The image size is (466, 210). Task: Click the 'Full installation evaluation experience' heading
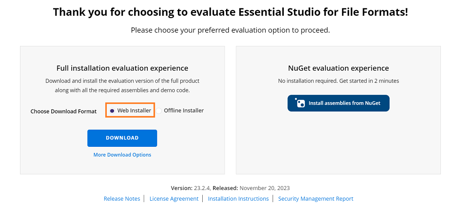tap(122, 68)
